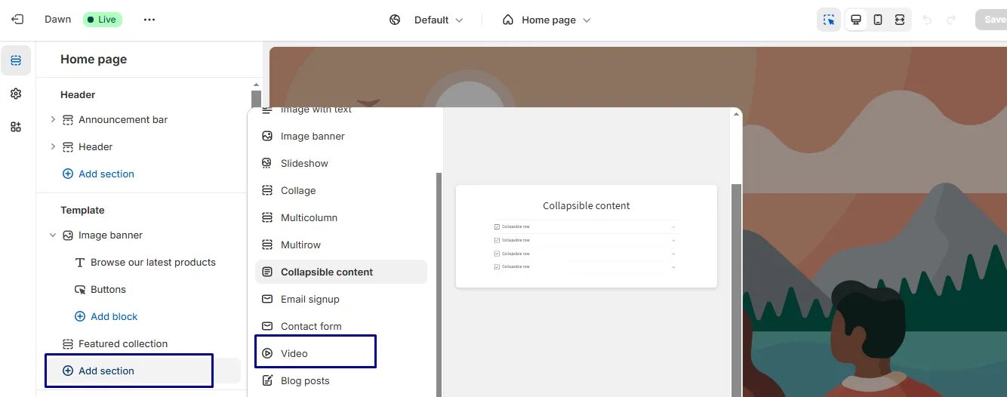The width and height of the screenshot is (1007, 397).
Task: Click the exit editor back icon
Action: click(x=17, y=20)
